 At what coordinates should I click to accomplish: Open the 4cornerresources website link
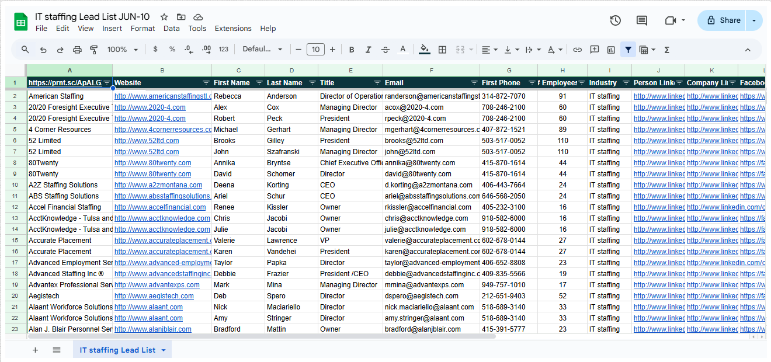[x=163, y=130]
